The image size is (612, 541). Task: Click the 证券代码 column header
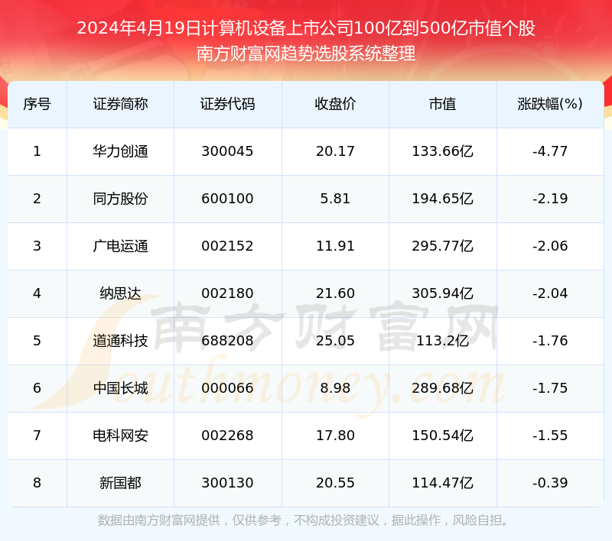click(227, 104)
